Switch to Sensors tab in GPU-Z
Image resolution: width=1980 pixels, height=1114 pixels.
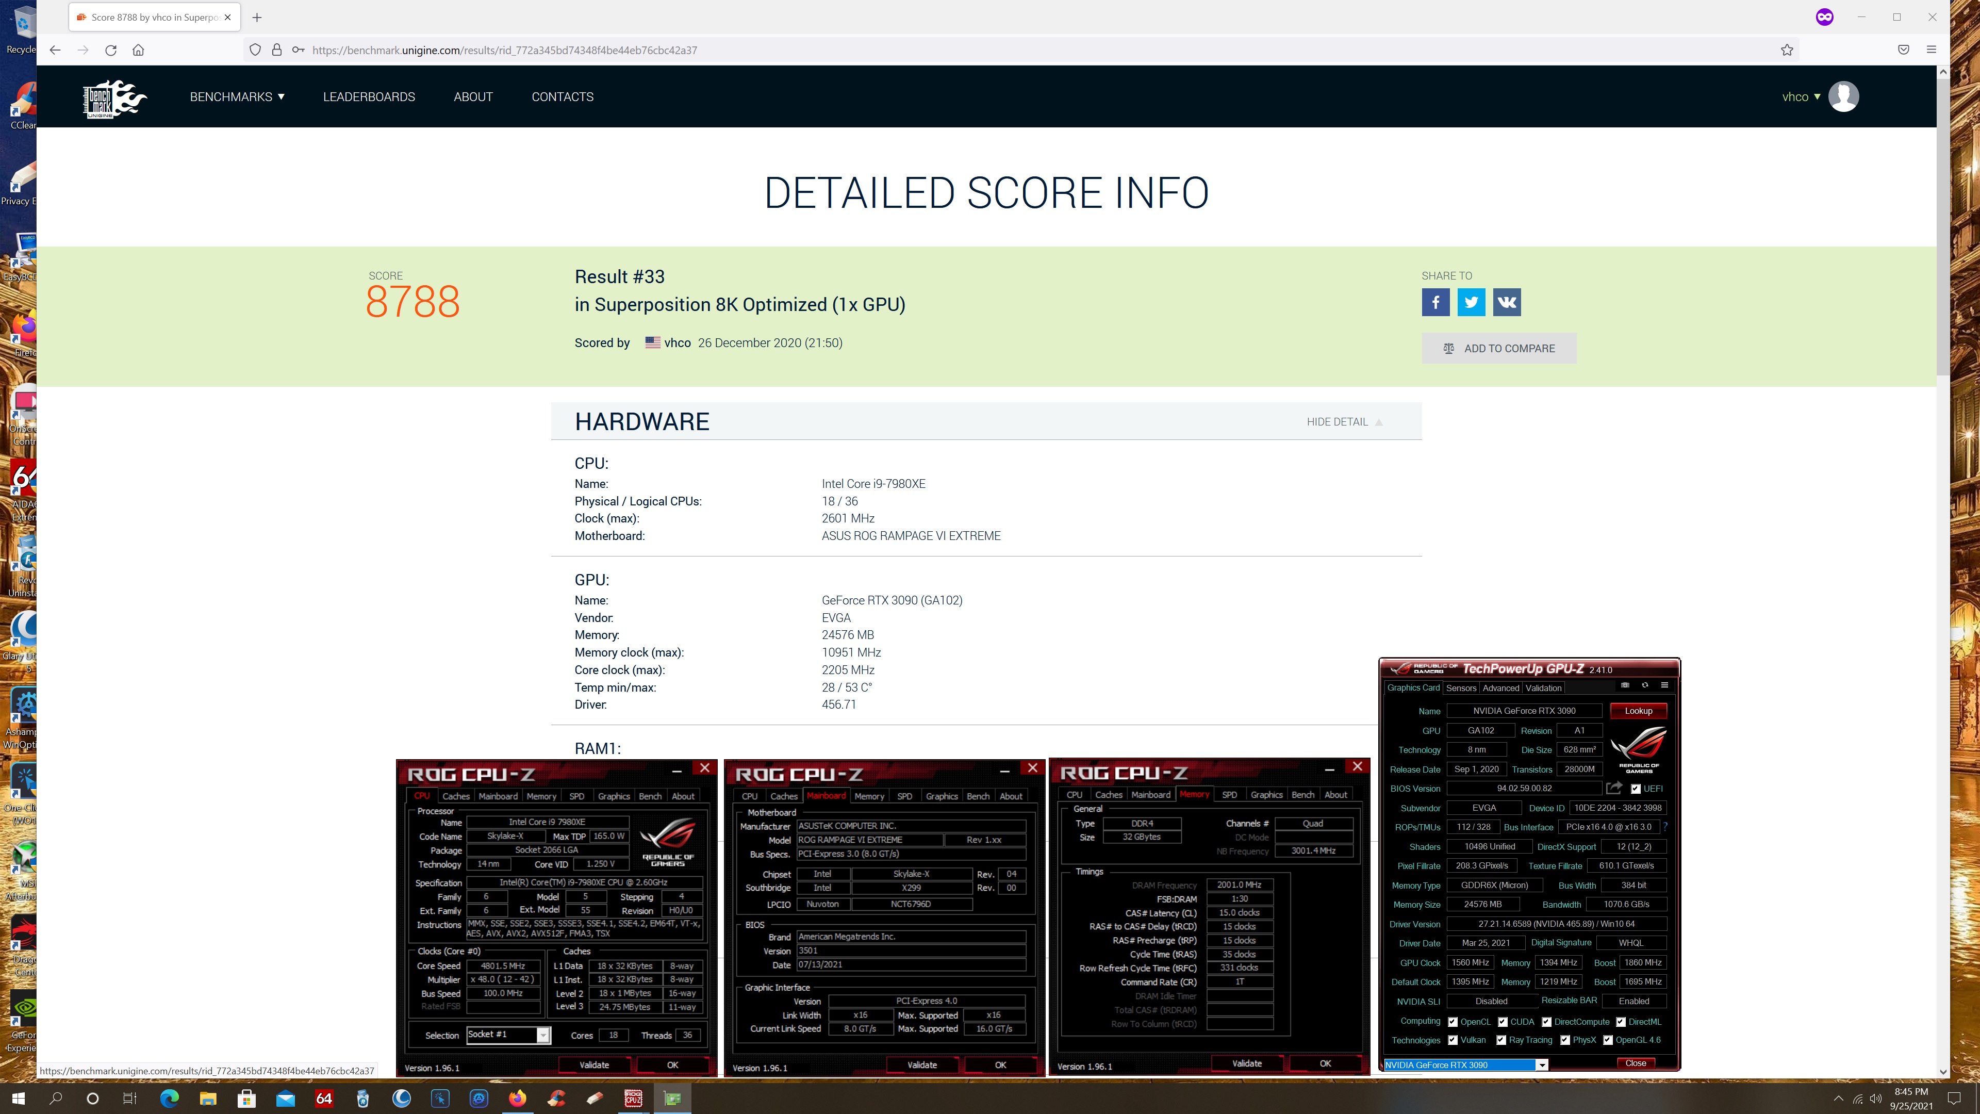pyautogui.click(x=1460, y=688)
